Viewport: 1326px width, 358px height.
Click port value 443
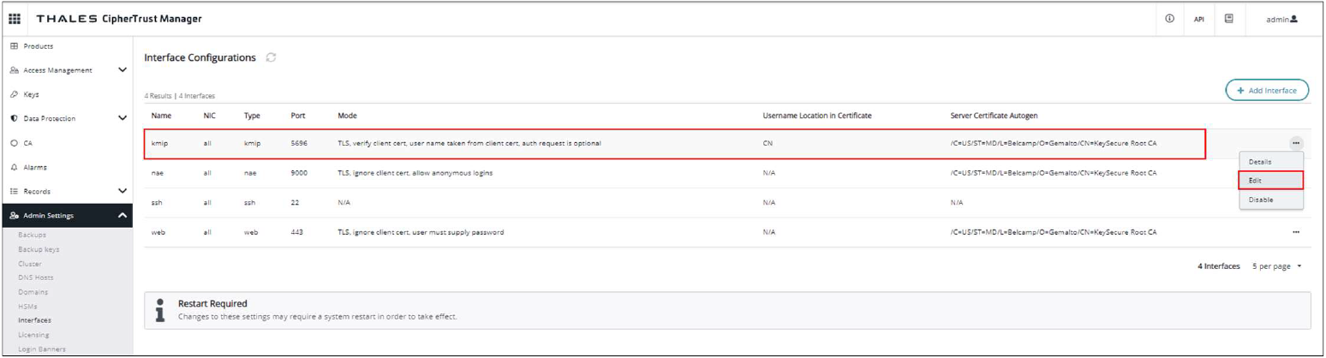(297, 232)
